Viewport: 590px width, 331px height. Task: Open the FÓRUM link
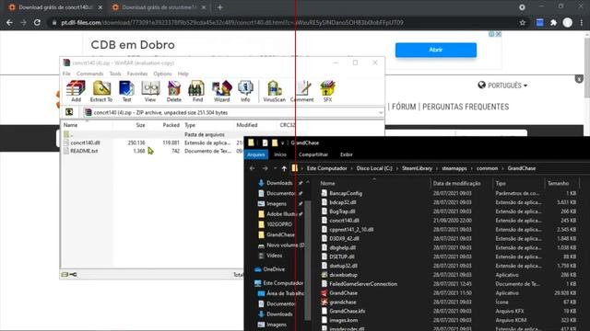pos(404,107)
